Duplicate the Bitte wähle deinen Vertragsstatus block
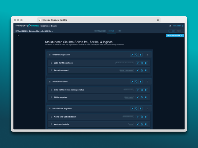This screenshot has width=198, height=148. 142,90
